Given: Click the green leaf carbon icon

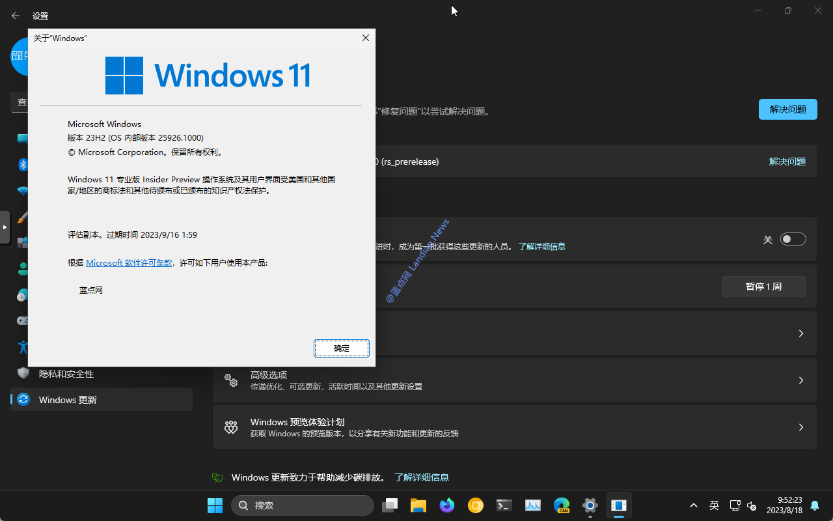Looking at the screenshot, I should pyautogui.click(x=217, y=477).
